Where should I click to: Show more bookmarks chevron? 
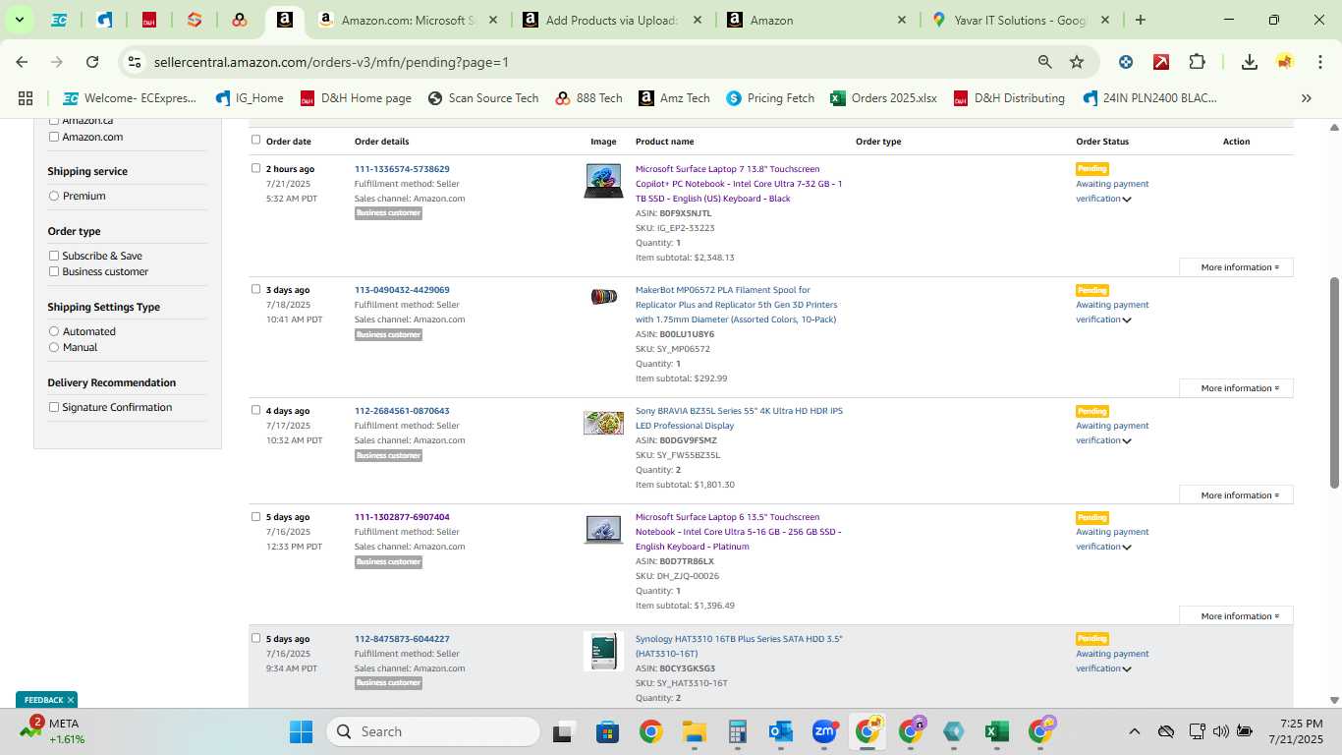(1307, 98)
